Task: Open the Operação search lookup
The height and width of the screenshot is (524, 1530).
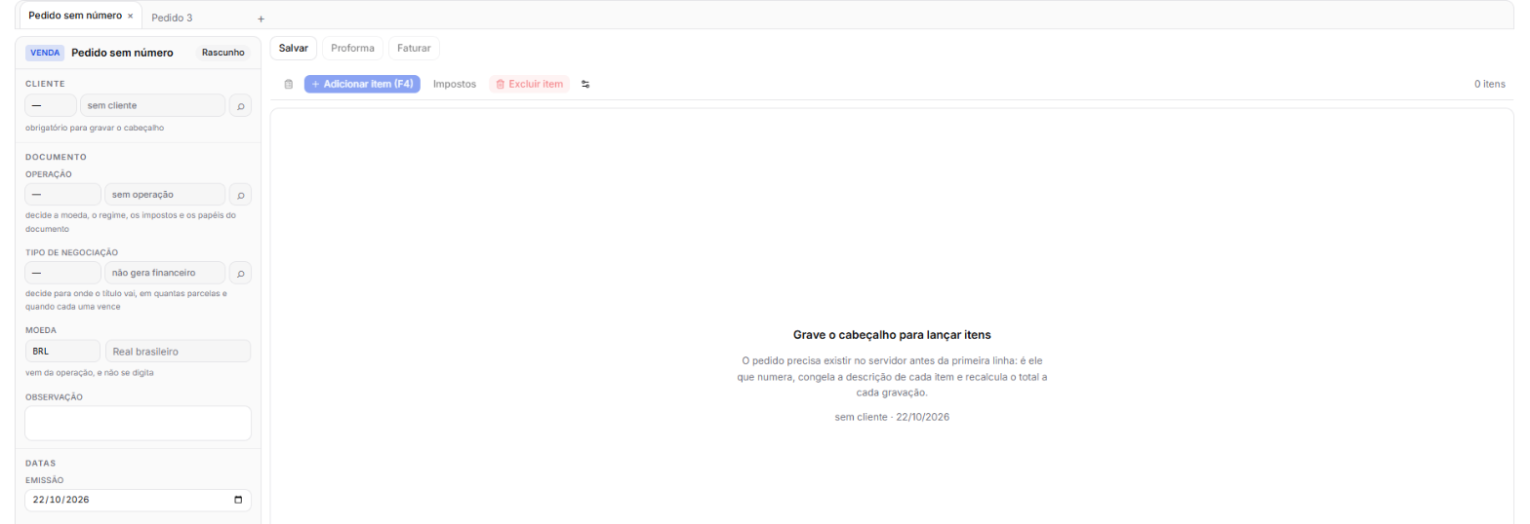Action: point(240,195)
